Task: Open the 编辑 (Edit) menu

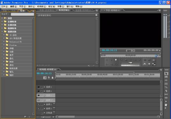Action: [13, 7]
